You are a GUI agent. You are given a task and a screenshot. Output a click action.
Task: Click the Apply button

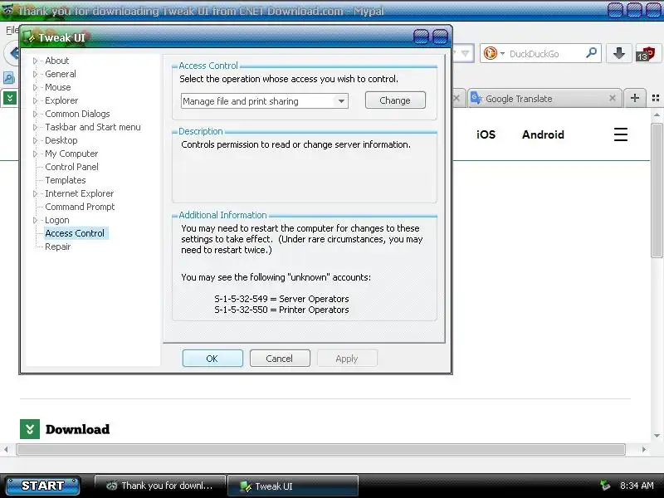pos(347,359)
